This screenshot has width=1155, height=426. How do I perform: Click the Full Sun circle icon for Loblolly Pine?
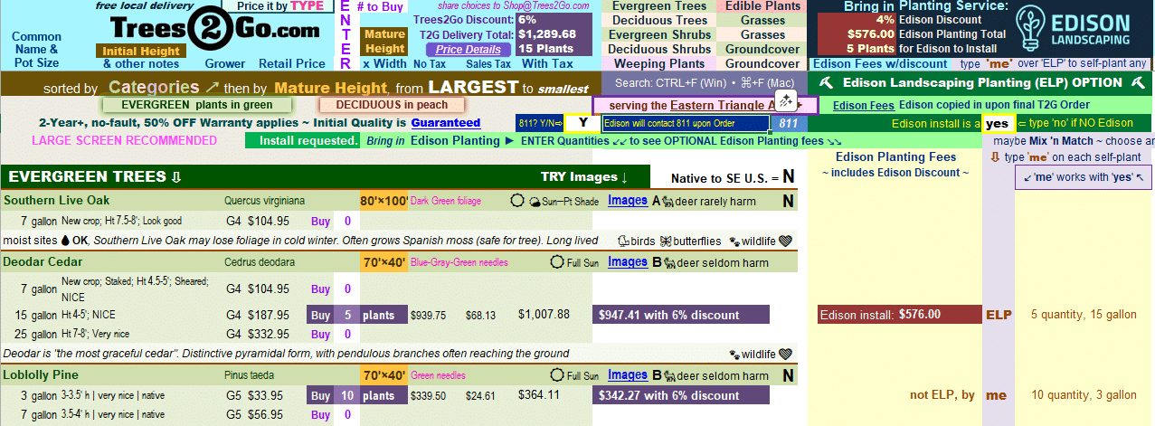tap(557, 375)
